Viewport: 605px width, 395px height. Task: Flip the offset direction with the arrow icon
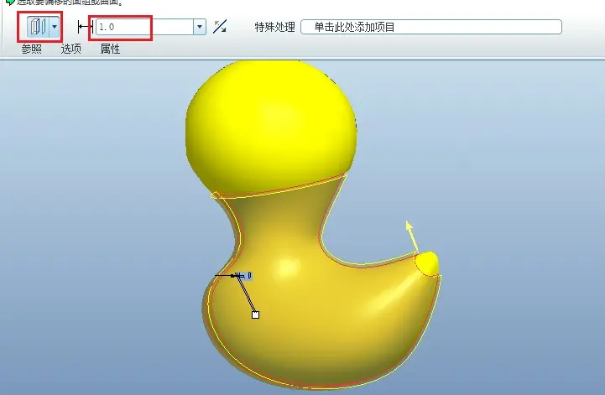220,27
